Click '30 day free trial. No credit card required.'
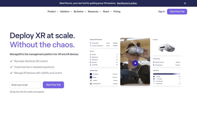197x123 pixels. click(x=27, y=92)
